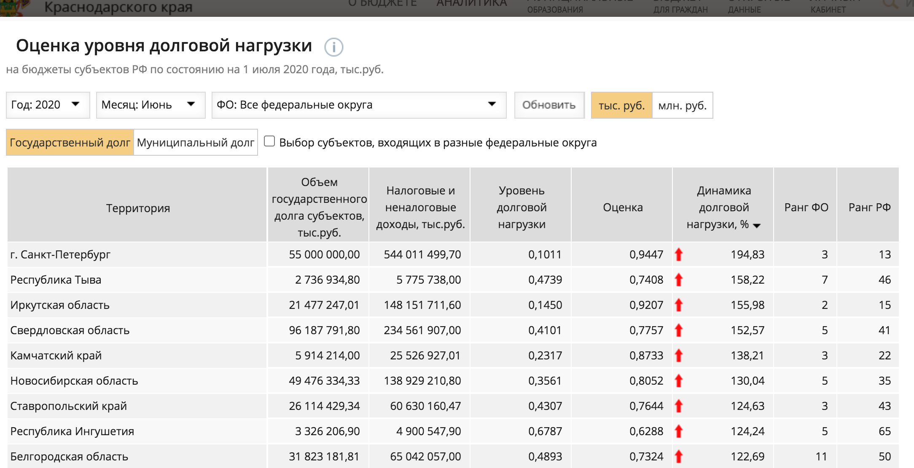Open Краснодарского края site title link
Screen dimensions: 914x468
pos(118,7)
